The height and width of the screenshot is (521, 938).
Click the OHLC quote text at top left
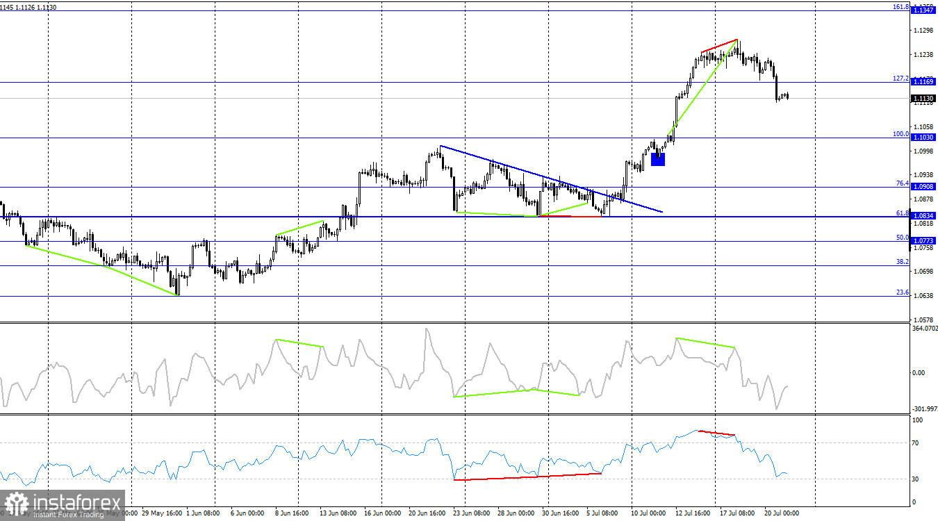[28, 6]
